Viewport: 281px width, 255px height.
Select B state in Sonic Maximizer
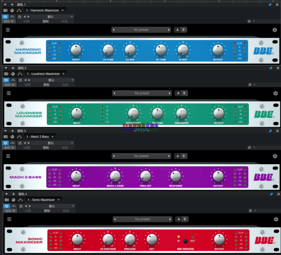pyautogui.click(x=185, y=219)
